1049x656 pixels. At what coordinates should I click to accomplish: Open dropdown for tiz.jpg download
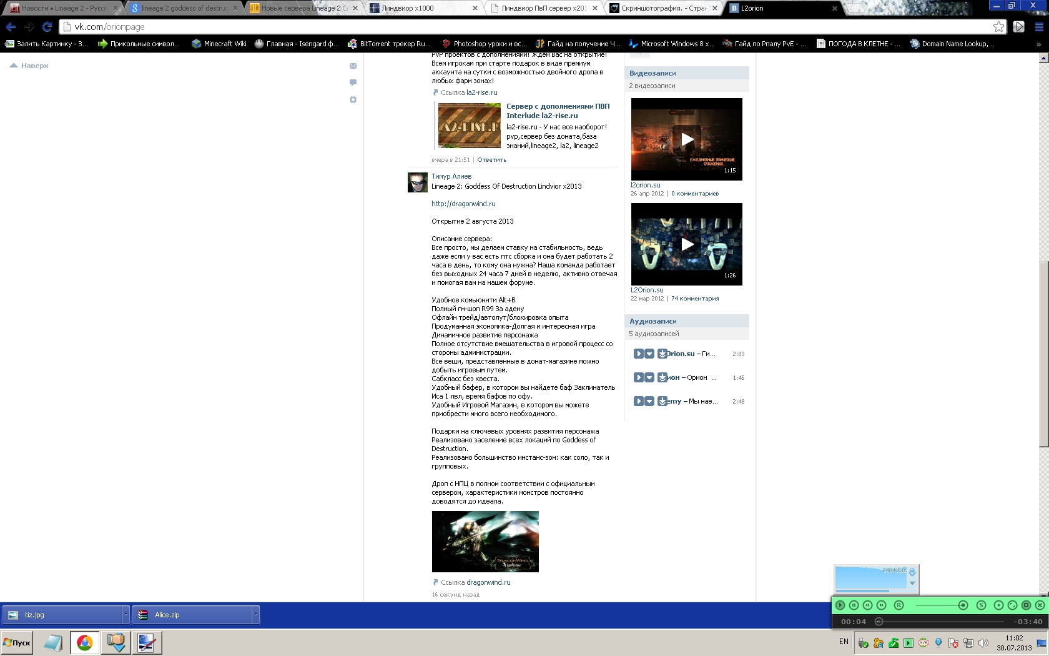point(126,615)
